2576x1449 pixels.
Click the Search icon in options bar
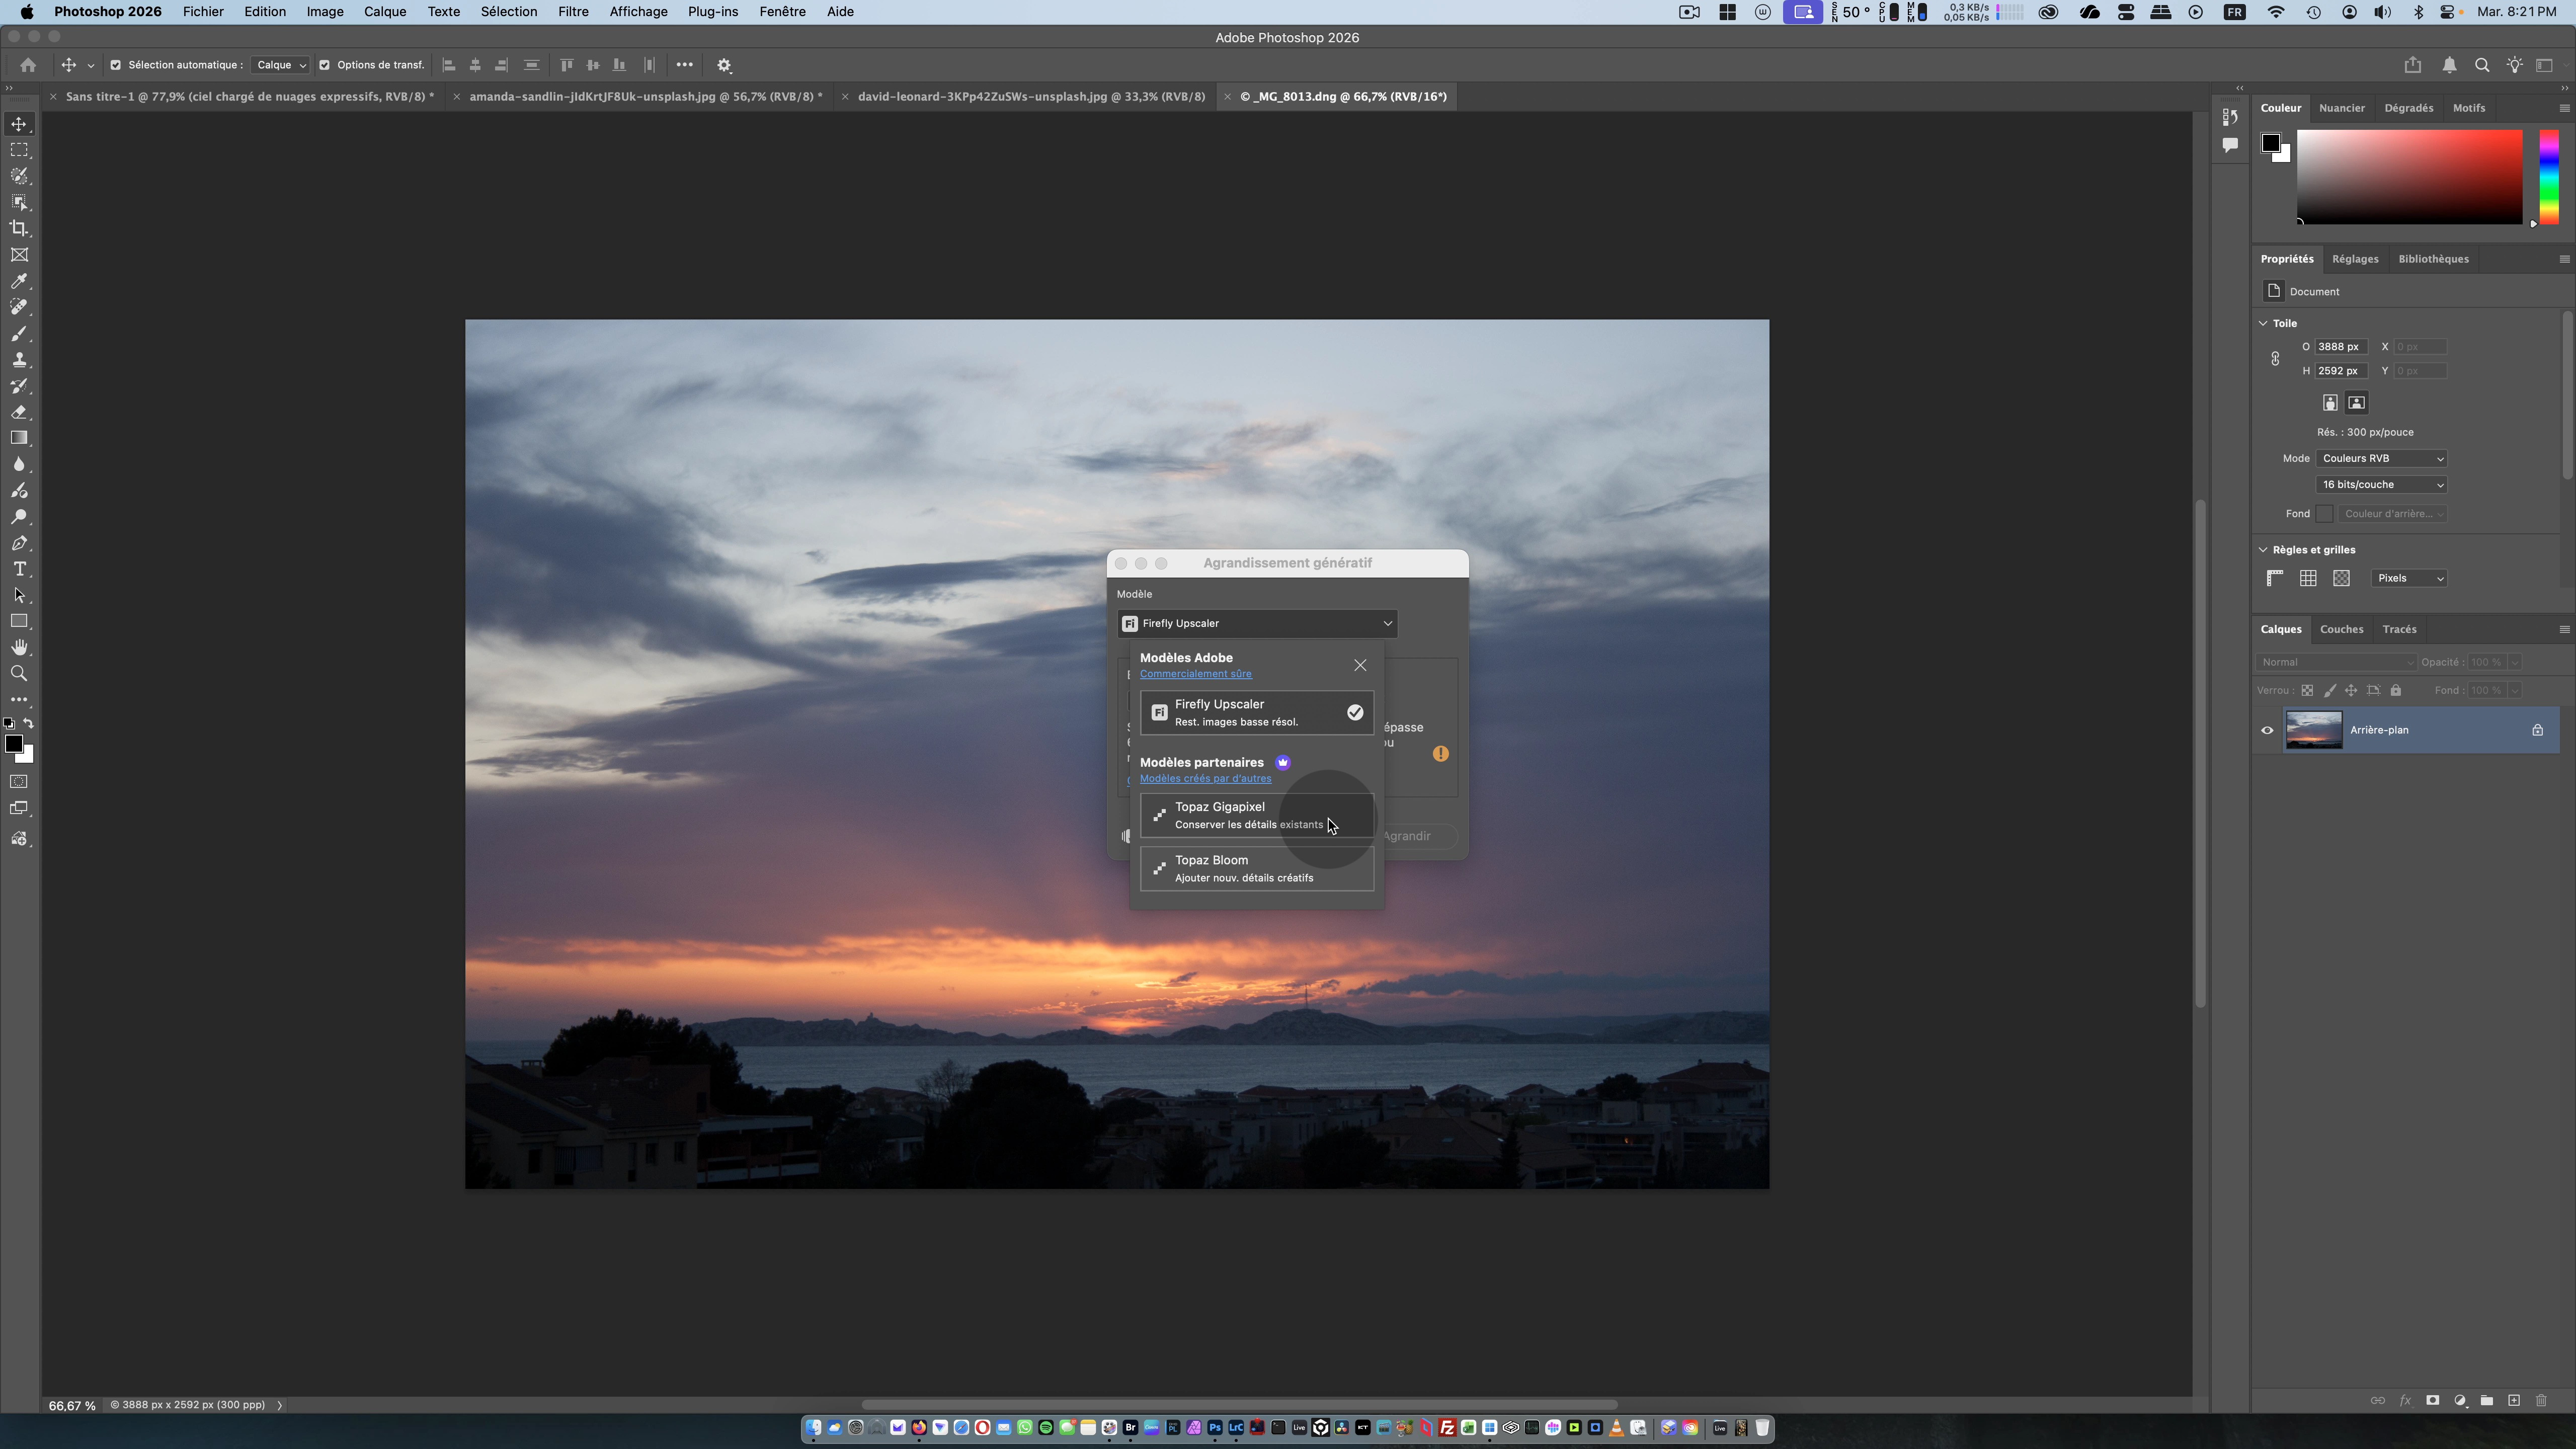pos(2481,65)
